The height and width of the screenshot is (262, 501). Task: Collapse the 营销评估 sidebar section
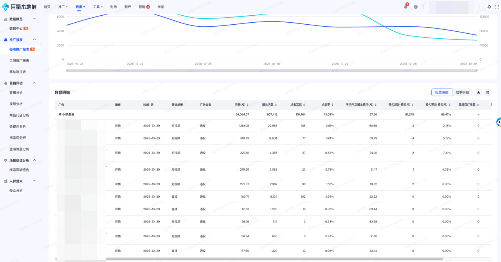[34, 83]
